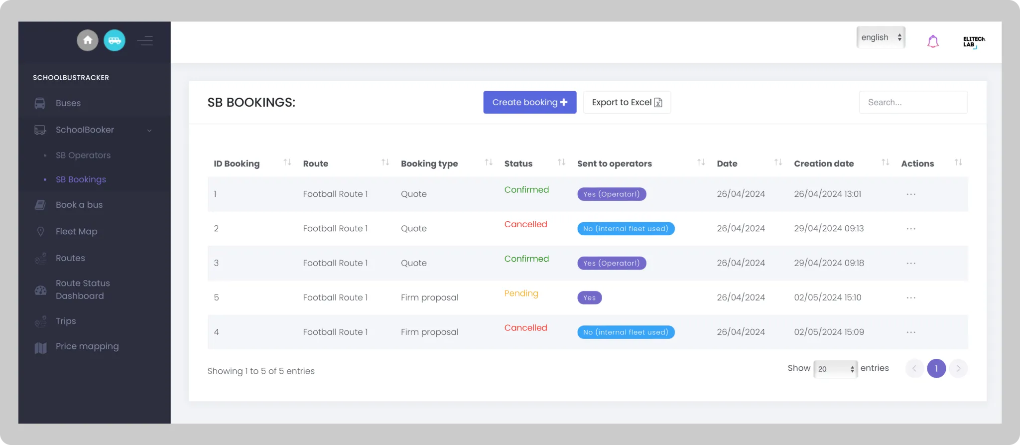Change the Show entries value from 20
Screen dimensions: 1020x445
tap(835, 369)
